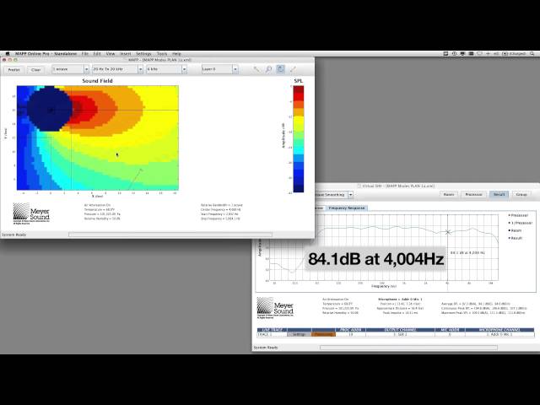Click the output channel cell in TRACE 1
Screen dimensions: 540x405
coord(400,334)
